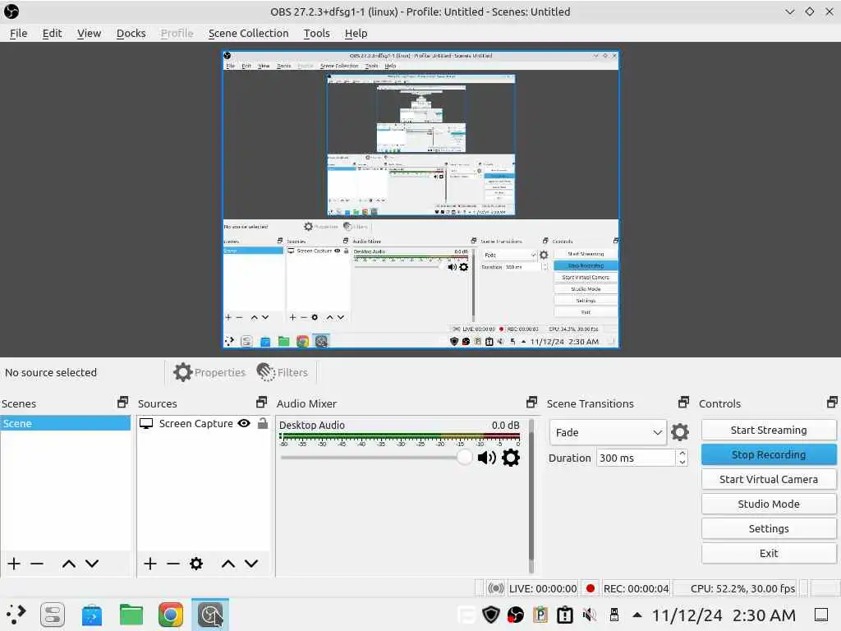Open the Fade transition dropdown
841x631 pixels.
point(608,432)
